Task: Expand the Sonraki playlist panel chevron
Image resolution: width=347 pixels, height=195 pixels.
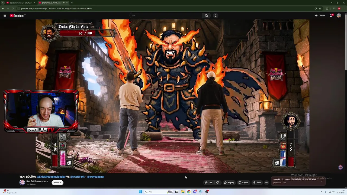Action: [x=322, y=181]
